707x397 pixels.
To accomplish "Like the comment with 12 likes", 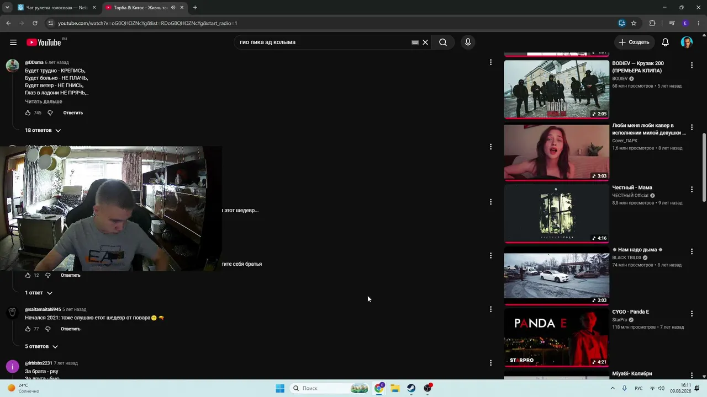I will pos(28,275).
